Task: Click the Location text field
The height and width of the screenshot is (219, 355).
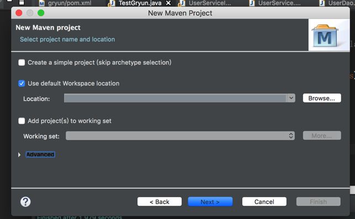Action: [175, 98]
